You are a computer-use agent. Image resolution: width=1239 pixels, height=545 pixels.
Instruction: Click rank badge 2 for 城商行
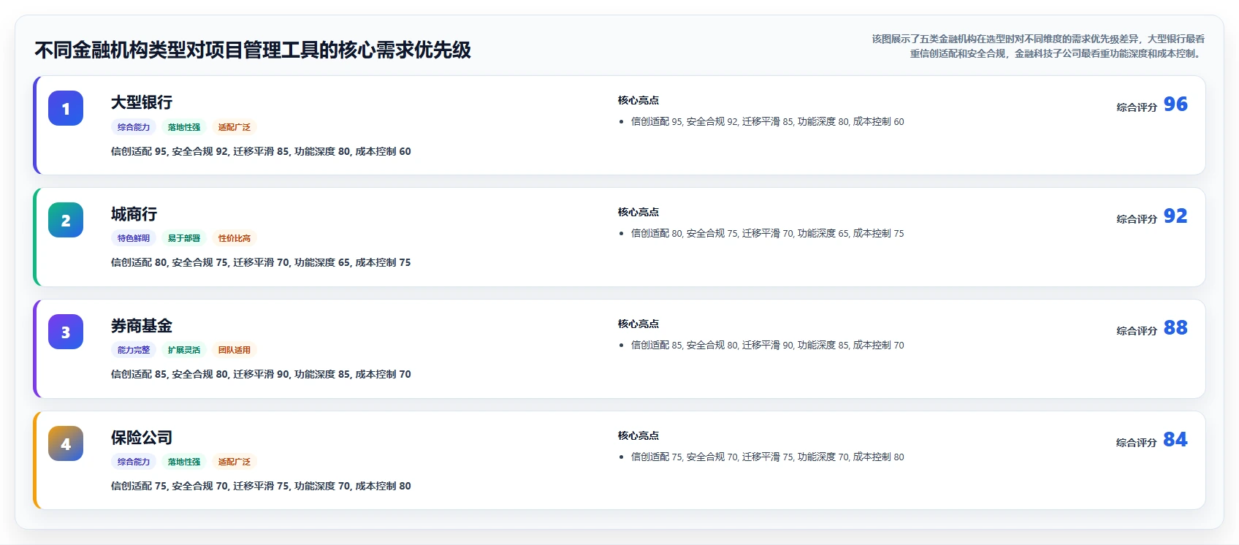66,221
